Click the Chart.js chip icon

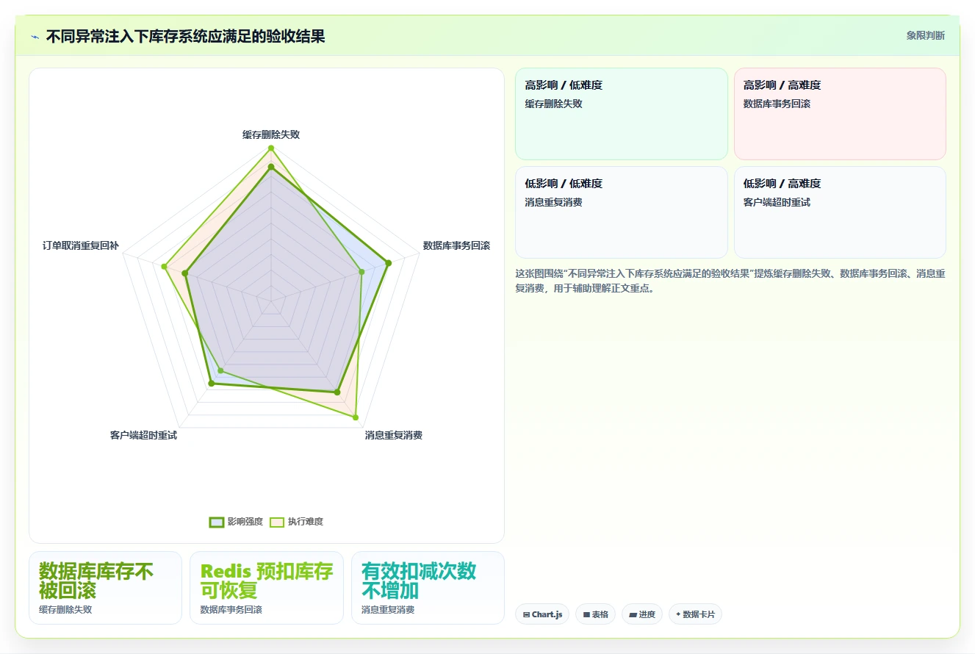(x=526, y=614)
